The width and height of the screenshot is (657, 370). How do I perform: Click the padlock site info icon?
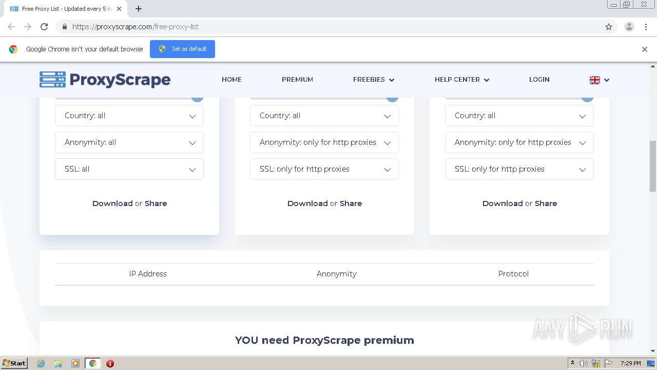point(64,27)
